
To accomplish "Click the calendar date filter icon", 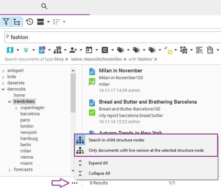I will pos(89,50).
